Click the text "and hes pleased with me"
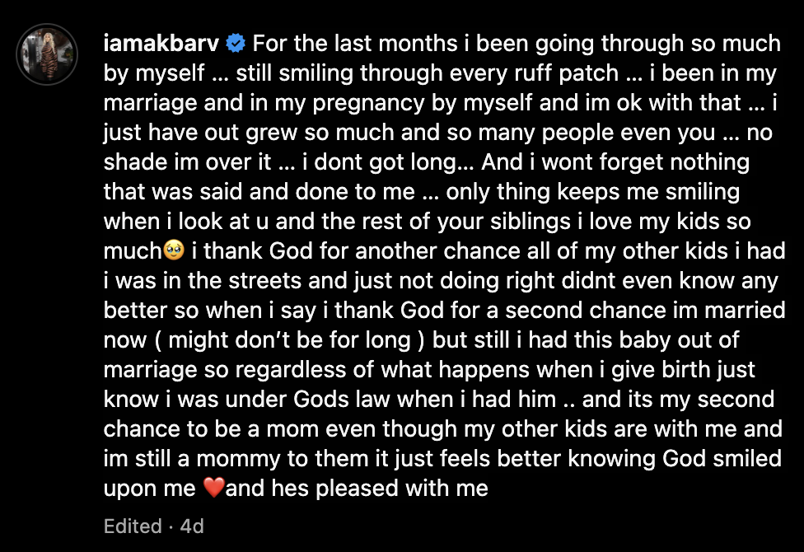Viewport: 804px width, 552px height. pos(357,489)
